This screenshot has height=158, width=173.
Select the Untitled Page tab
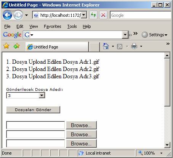pos(57,47)
